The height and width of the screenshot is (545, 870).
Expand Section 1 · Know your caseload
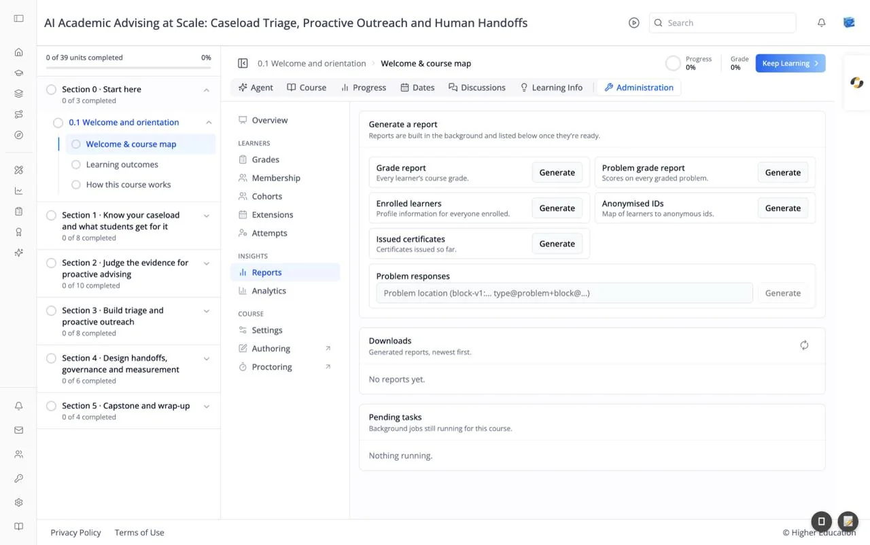coord(207,216)
